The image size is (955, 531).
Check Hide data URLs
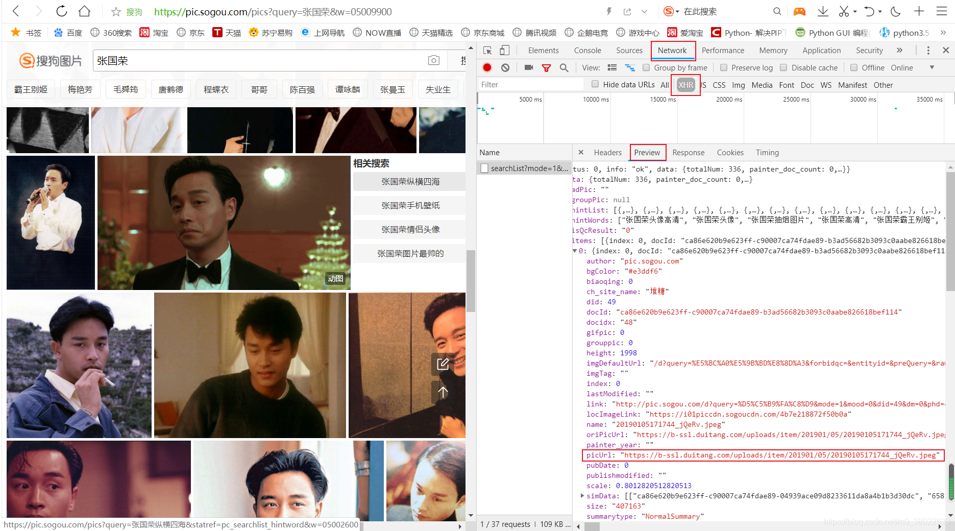(x=595, y=84)
